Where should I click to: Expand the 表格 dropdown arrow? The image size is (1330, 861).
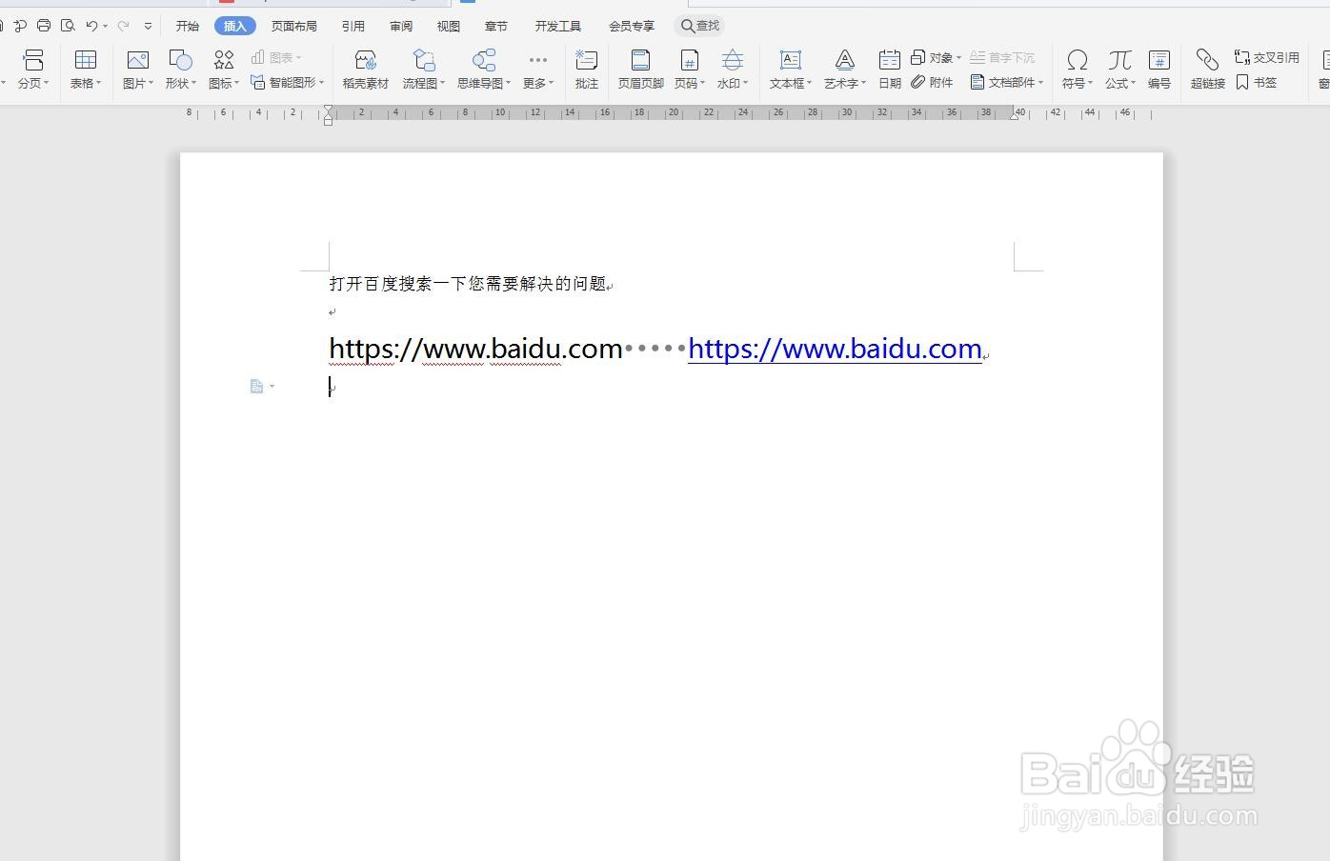(x=98, y=84)
